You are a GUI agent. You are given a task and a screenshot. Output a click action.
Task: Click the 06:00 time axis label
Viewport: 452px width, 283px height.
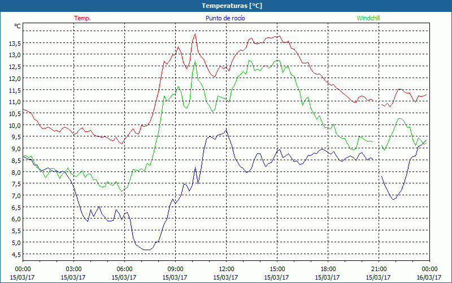click(124, 269)
